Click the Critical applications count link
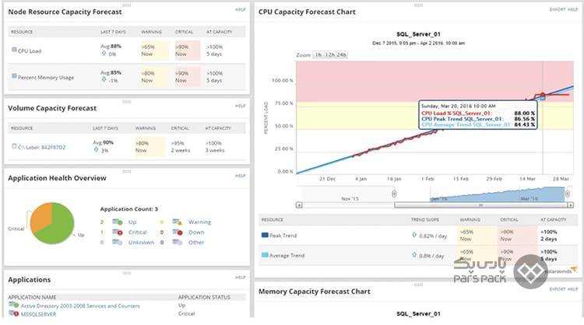 point(137,232)
